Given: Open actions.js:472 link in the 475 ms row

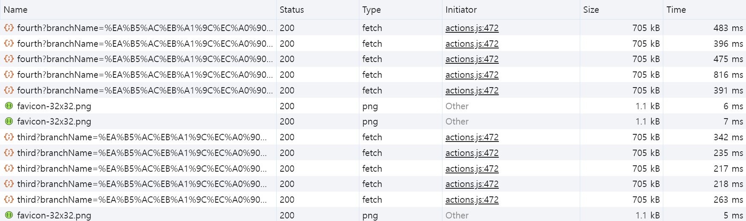Looking at the screenshot, I should click(x=471, y=59).
